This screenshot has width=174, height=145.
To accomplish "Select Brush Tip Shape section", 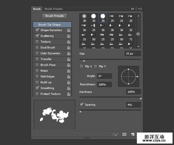I will point(52,25).
